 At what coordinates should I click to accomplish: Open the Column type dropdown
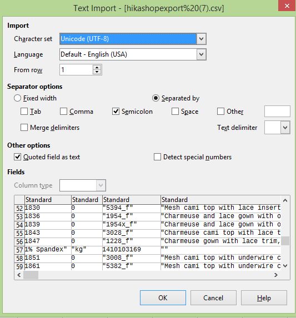[101, 185]
